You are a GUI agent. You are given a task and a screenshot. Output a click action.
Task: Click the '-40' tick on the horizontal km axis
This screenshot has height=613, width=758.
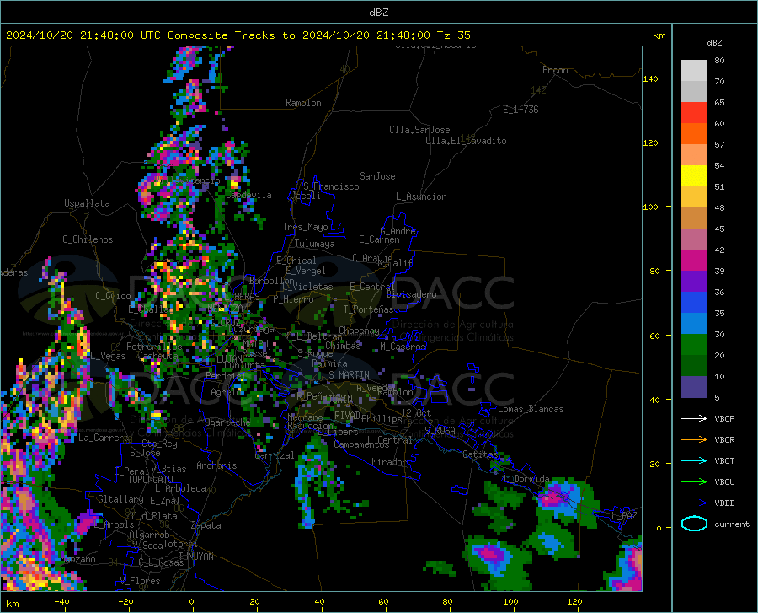[x=61, y=601]
